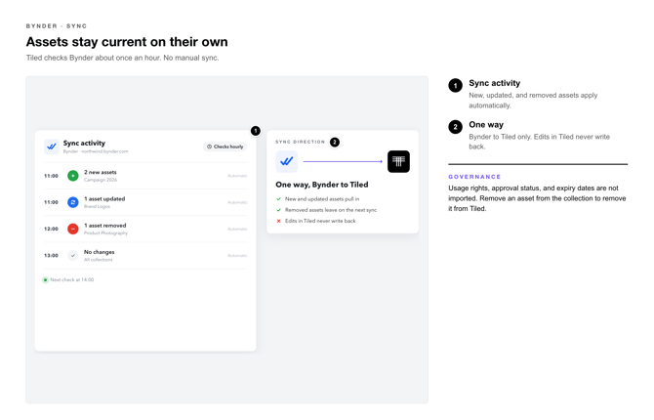
Task: Click the blue refresh icon for asset updated
Action: (x=73, y=202)
